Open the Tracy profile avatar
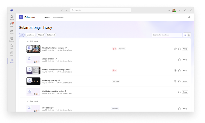205x123 pixels. (x=174, y=10)
